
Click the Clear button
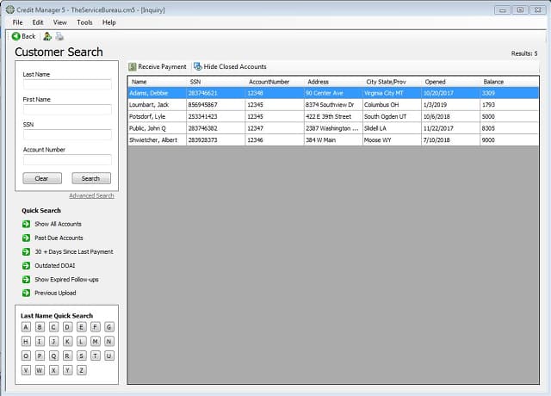pyautogui.click(x=42, y=178)
